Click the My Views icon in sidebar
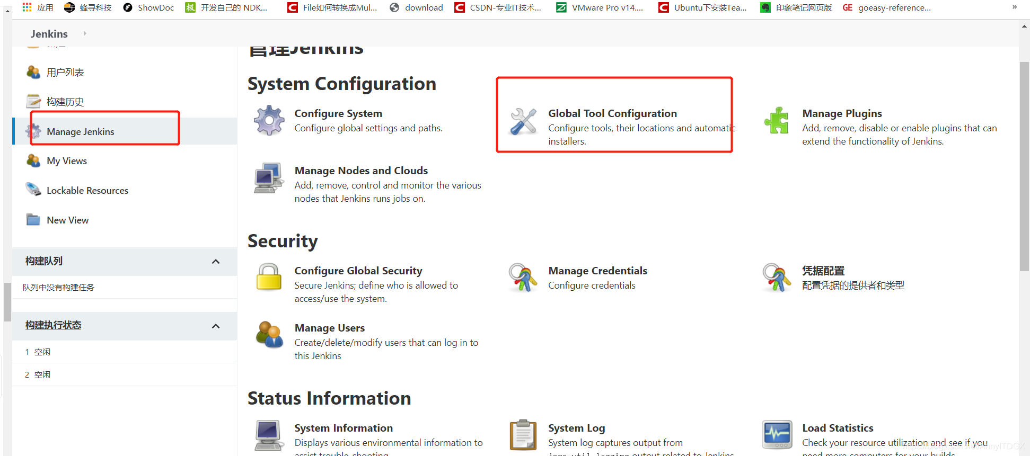 [33, 160]
